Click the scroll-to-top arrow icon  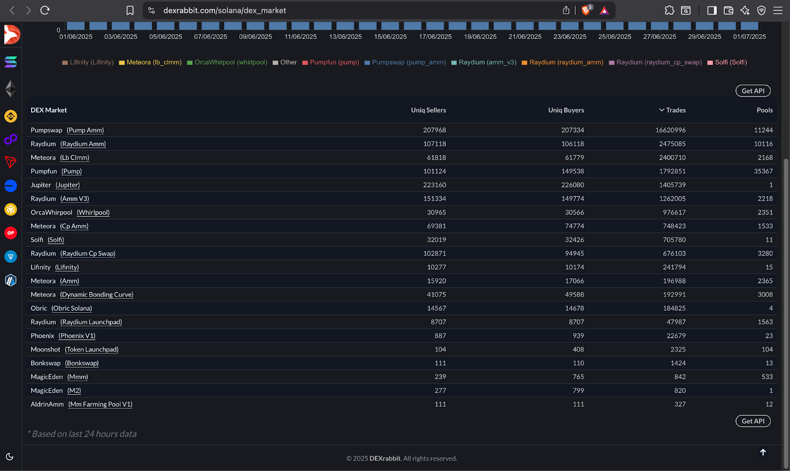[763, 452]
